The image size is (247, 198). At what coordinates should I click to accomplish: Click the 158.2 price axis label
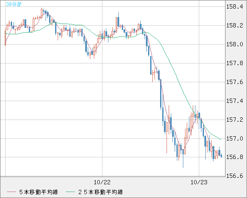tap(235, 25)
